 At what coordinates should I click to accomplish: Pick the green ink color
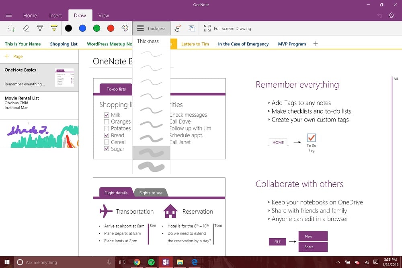(96, 28)
